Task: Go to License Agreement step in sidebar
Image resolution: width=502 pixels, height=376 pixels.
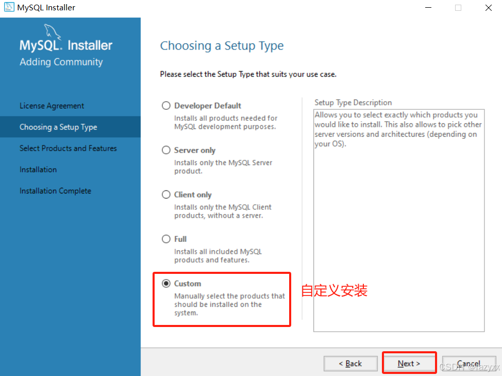Action: click(52, 106)
